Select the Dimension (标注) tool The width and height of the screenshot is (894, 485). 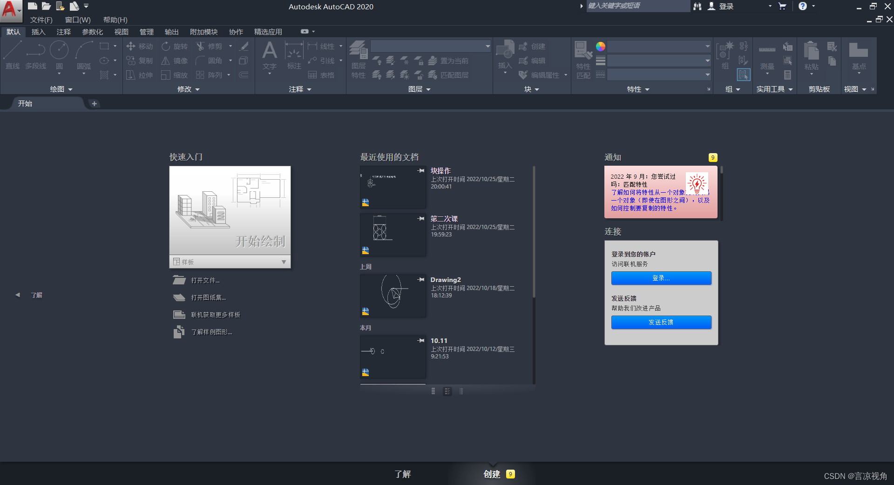tap(294, 55)
